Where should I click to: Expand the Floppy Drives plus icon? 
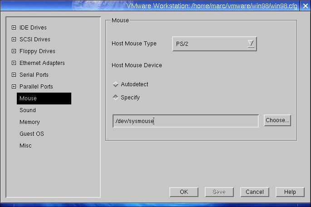[x=14, y=51]
